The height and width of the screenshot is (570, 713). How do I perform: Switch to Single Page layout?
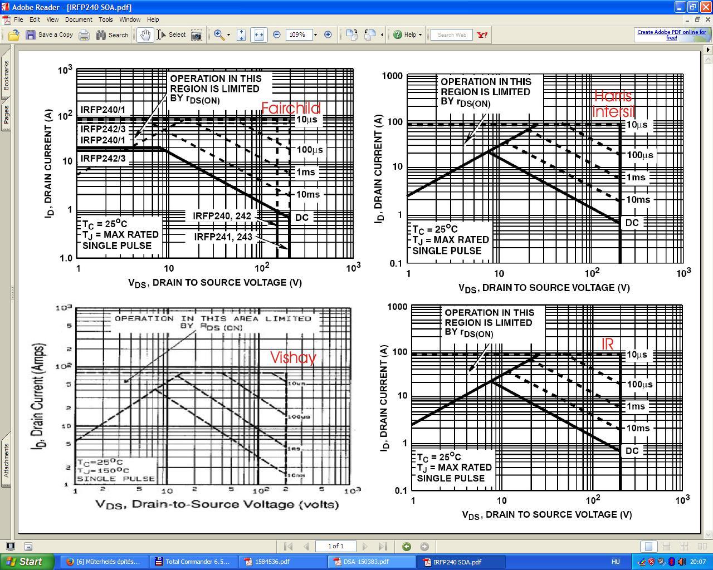[648, 547]
